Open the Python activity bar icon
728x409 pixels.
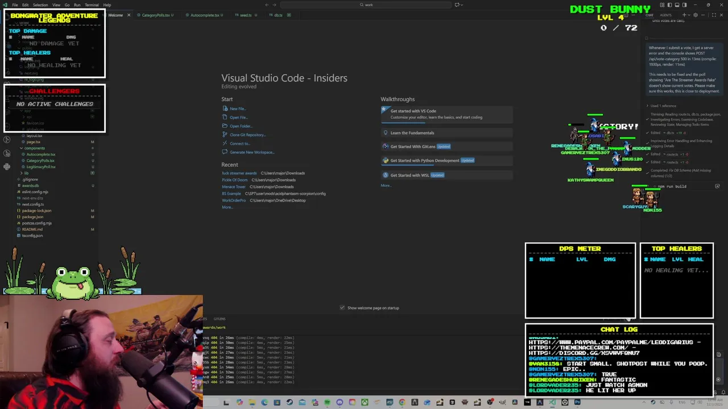7,166
